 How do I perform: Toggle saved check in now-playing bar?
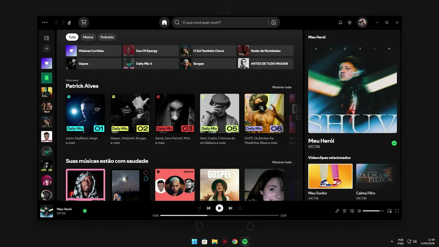85,211
